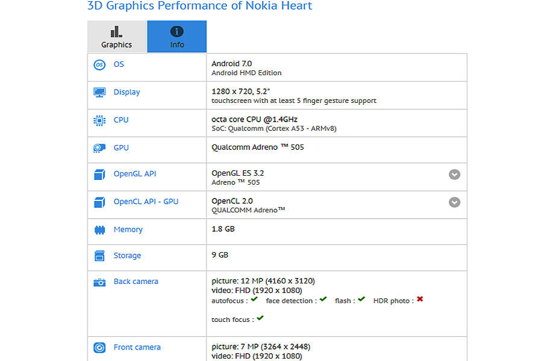Select the GPU icon next to Qualcomm Adreno
The width and height of the screenshot is (542, 361).
click(x=99, y=147)
